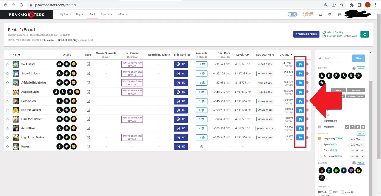This screenshot has width=381, height=196.
Task: Toggle the selected Life element icon
Action: [344, 170]
